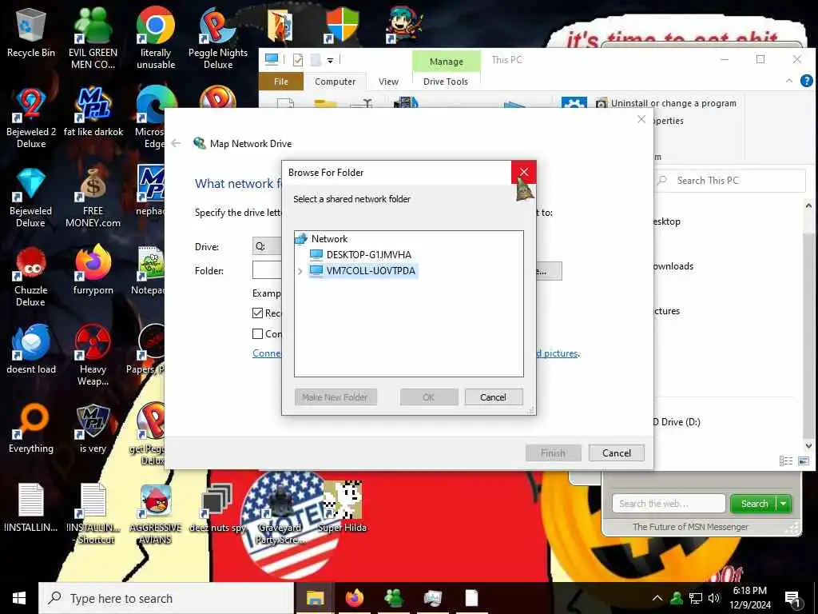
Task: Click the 'fat like darkok' desktop icon
Action: [x=93, y=112]
